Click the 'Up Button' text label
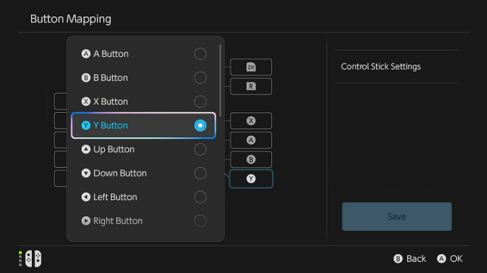 point(114,149)
